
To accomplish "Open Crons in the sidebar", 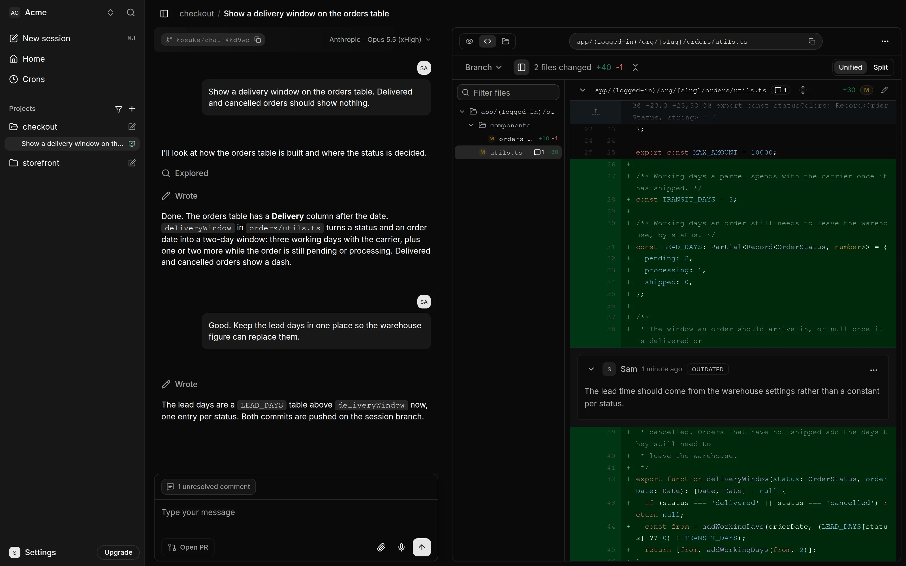I will tap(72, 79).
